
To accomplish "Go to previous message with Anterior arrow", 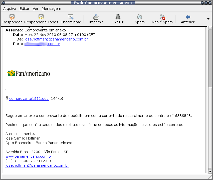I will click(188, 17).
